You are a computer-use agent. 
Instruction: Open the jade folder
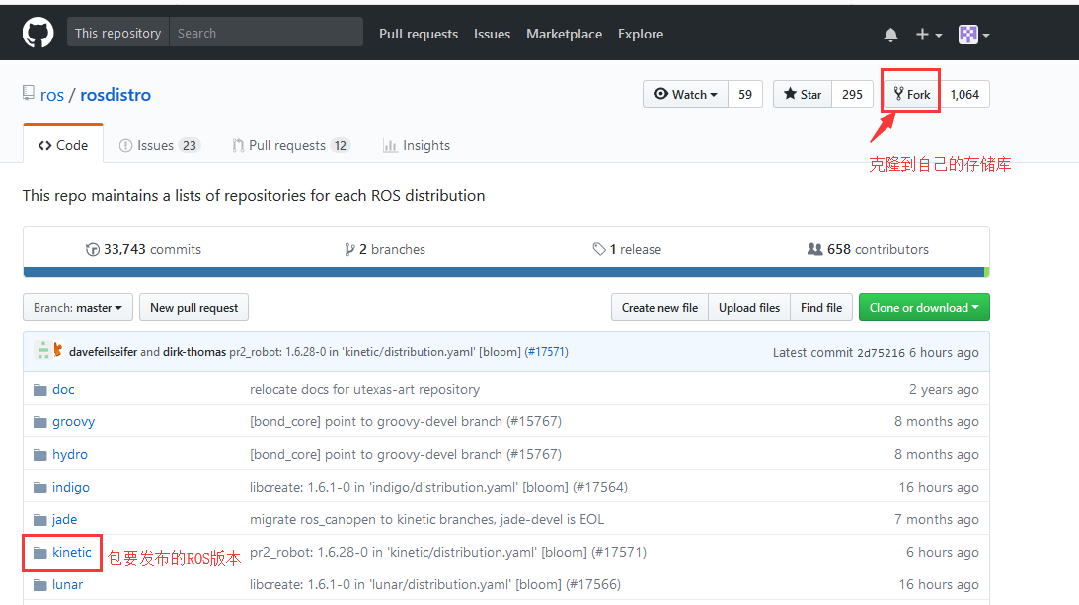(x=65, y=520)
